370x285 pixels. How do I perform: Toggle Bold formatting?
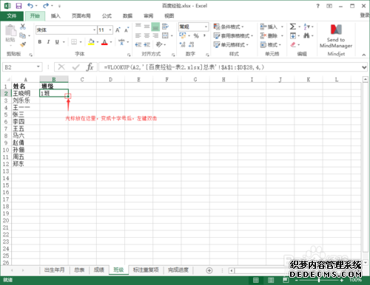point(40,42)
